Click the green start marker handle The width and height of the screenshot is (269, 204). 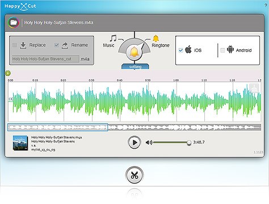click(x=8, y=73)
